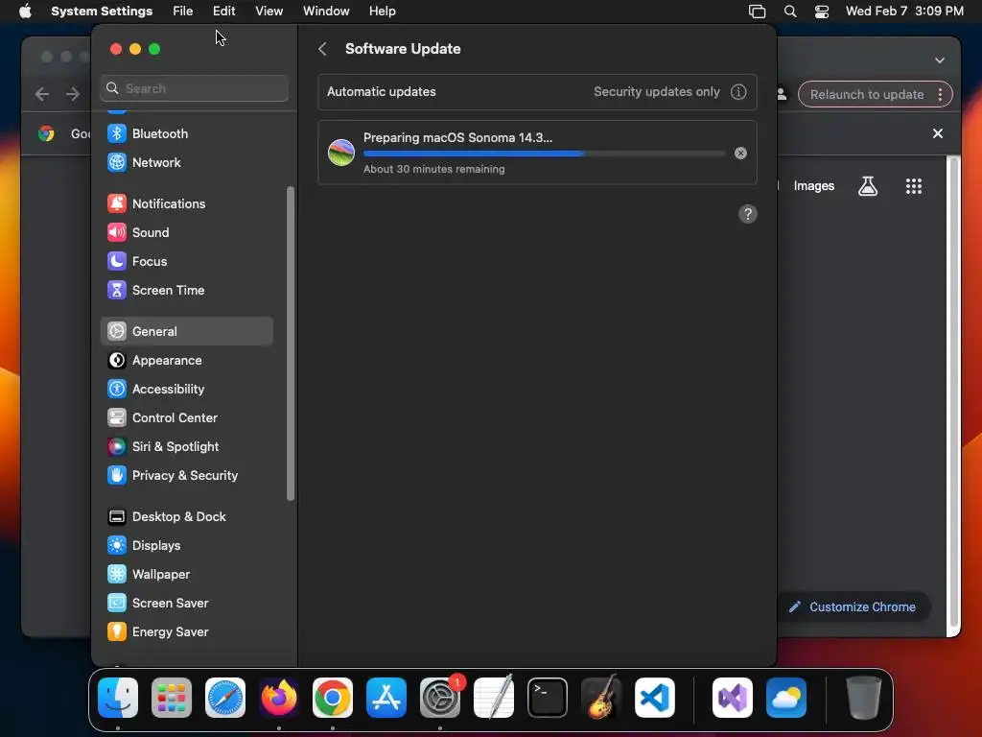Open App Store from the Dock
This screenshot has height=737, width=982.
click(x=386, y=698)
